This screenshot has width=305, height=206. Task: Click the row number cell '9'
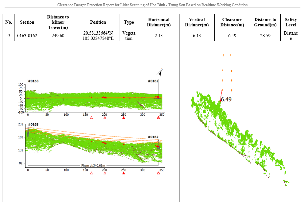9,36
